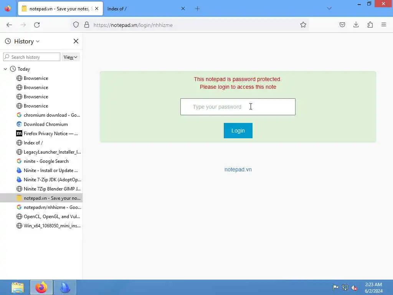Open the Ninite app in taskbar
This screenshot has width=393, height=295.
tap(65, 287)
